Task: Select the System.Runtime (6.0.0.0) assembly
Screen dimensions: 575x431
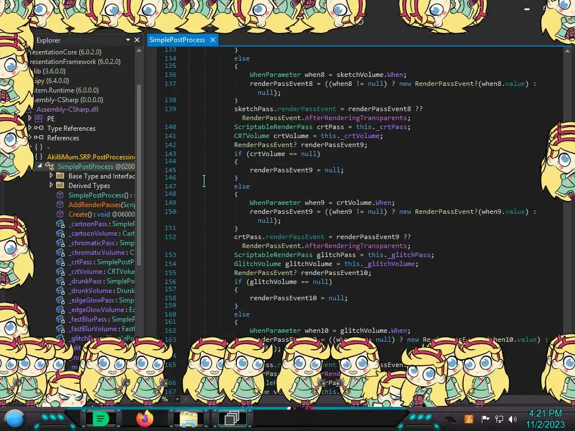Action: tap(65, 90)
